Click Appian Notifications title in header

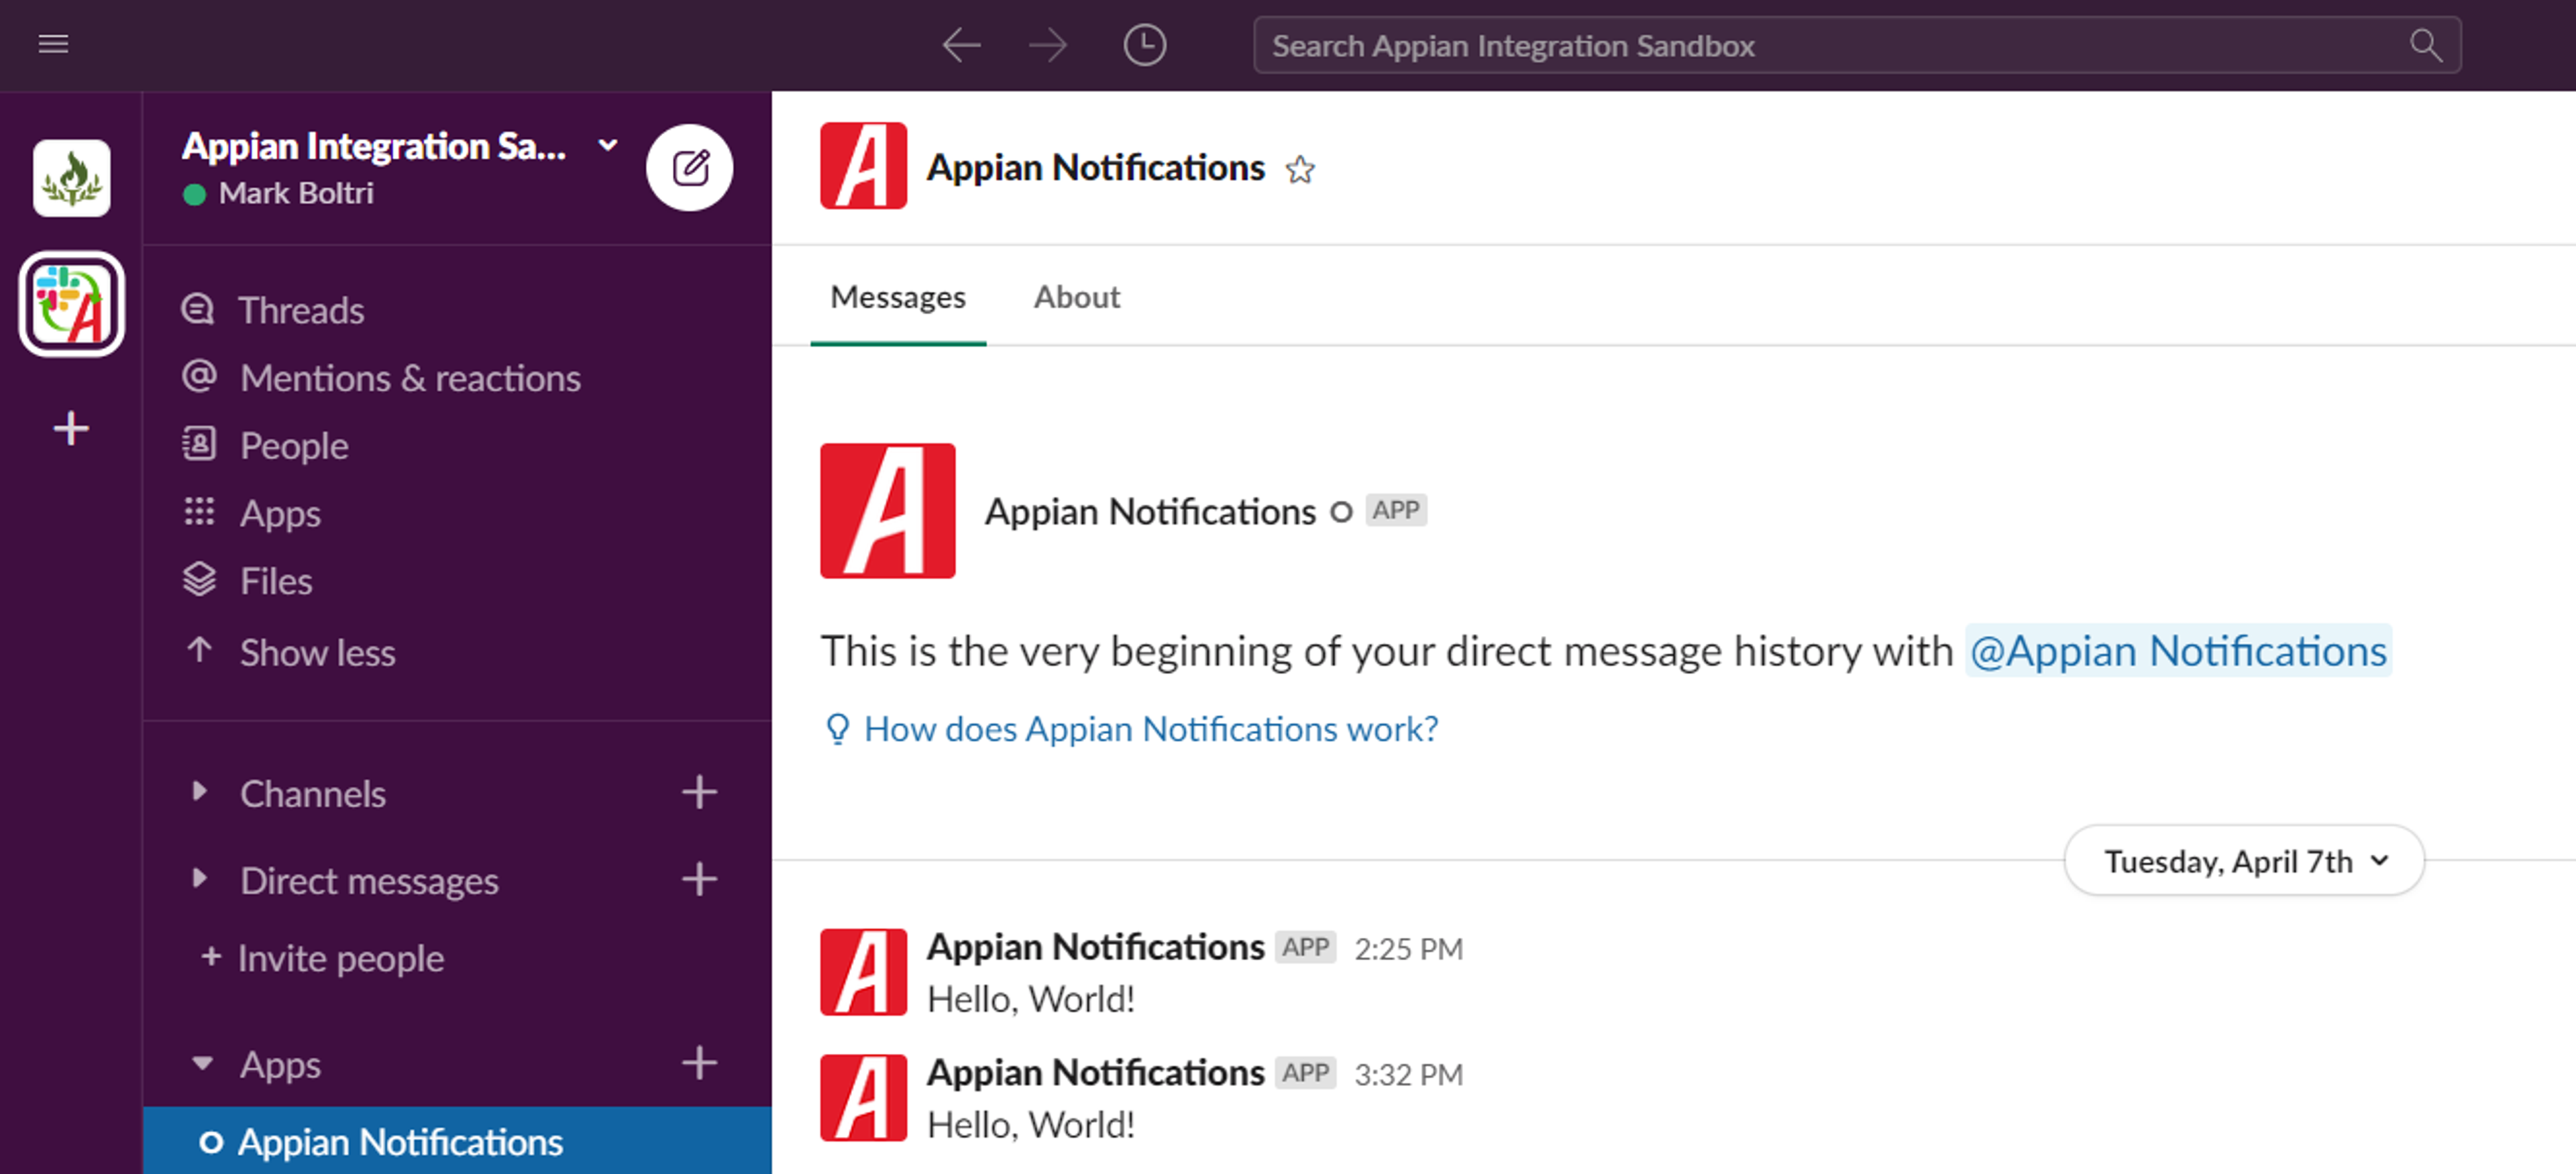tap(1095, 168)
